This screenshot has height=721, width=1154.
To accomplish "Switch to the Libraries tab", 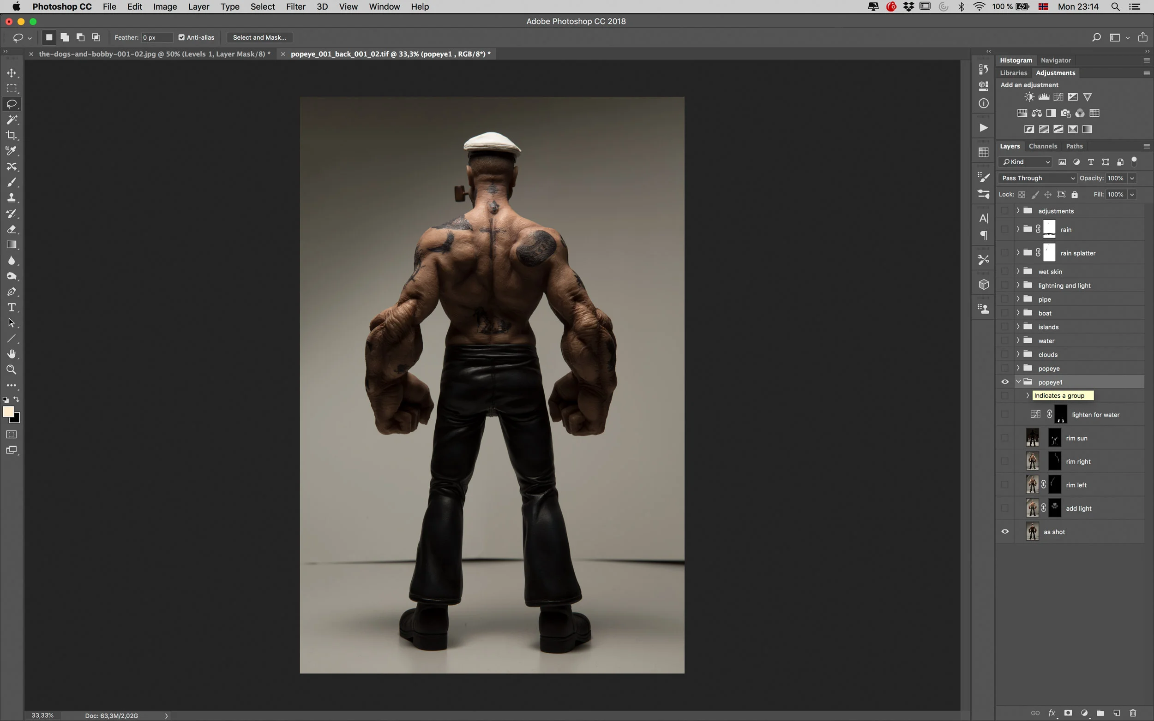I will 1013,72.
